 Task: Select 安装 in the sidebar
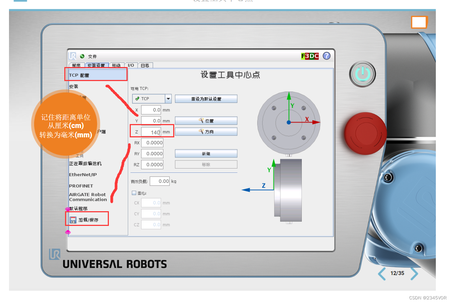(74, 86)
